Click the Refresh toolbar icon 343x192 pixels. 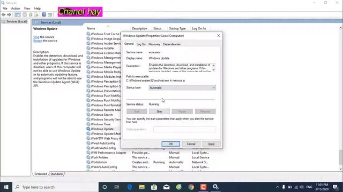[x=31, y=14]
